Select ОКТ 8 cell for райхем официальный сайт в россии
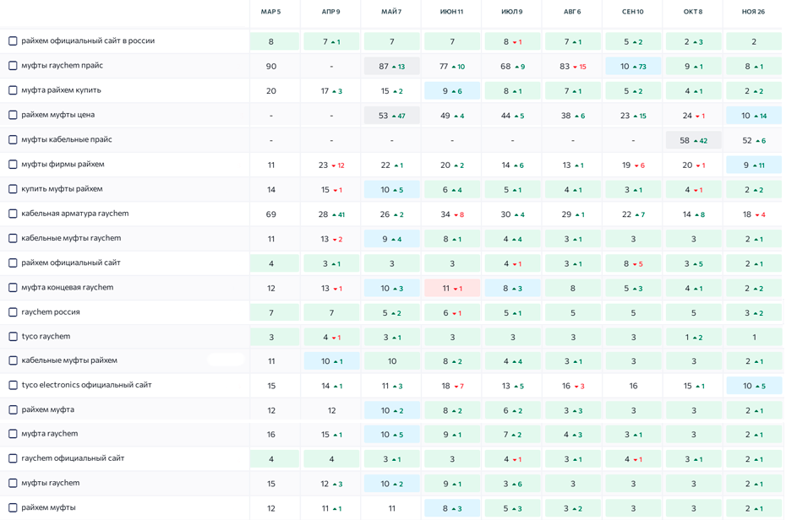Viewport: 786px width, 520px height. coord(693,41)
